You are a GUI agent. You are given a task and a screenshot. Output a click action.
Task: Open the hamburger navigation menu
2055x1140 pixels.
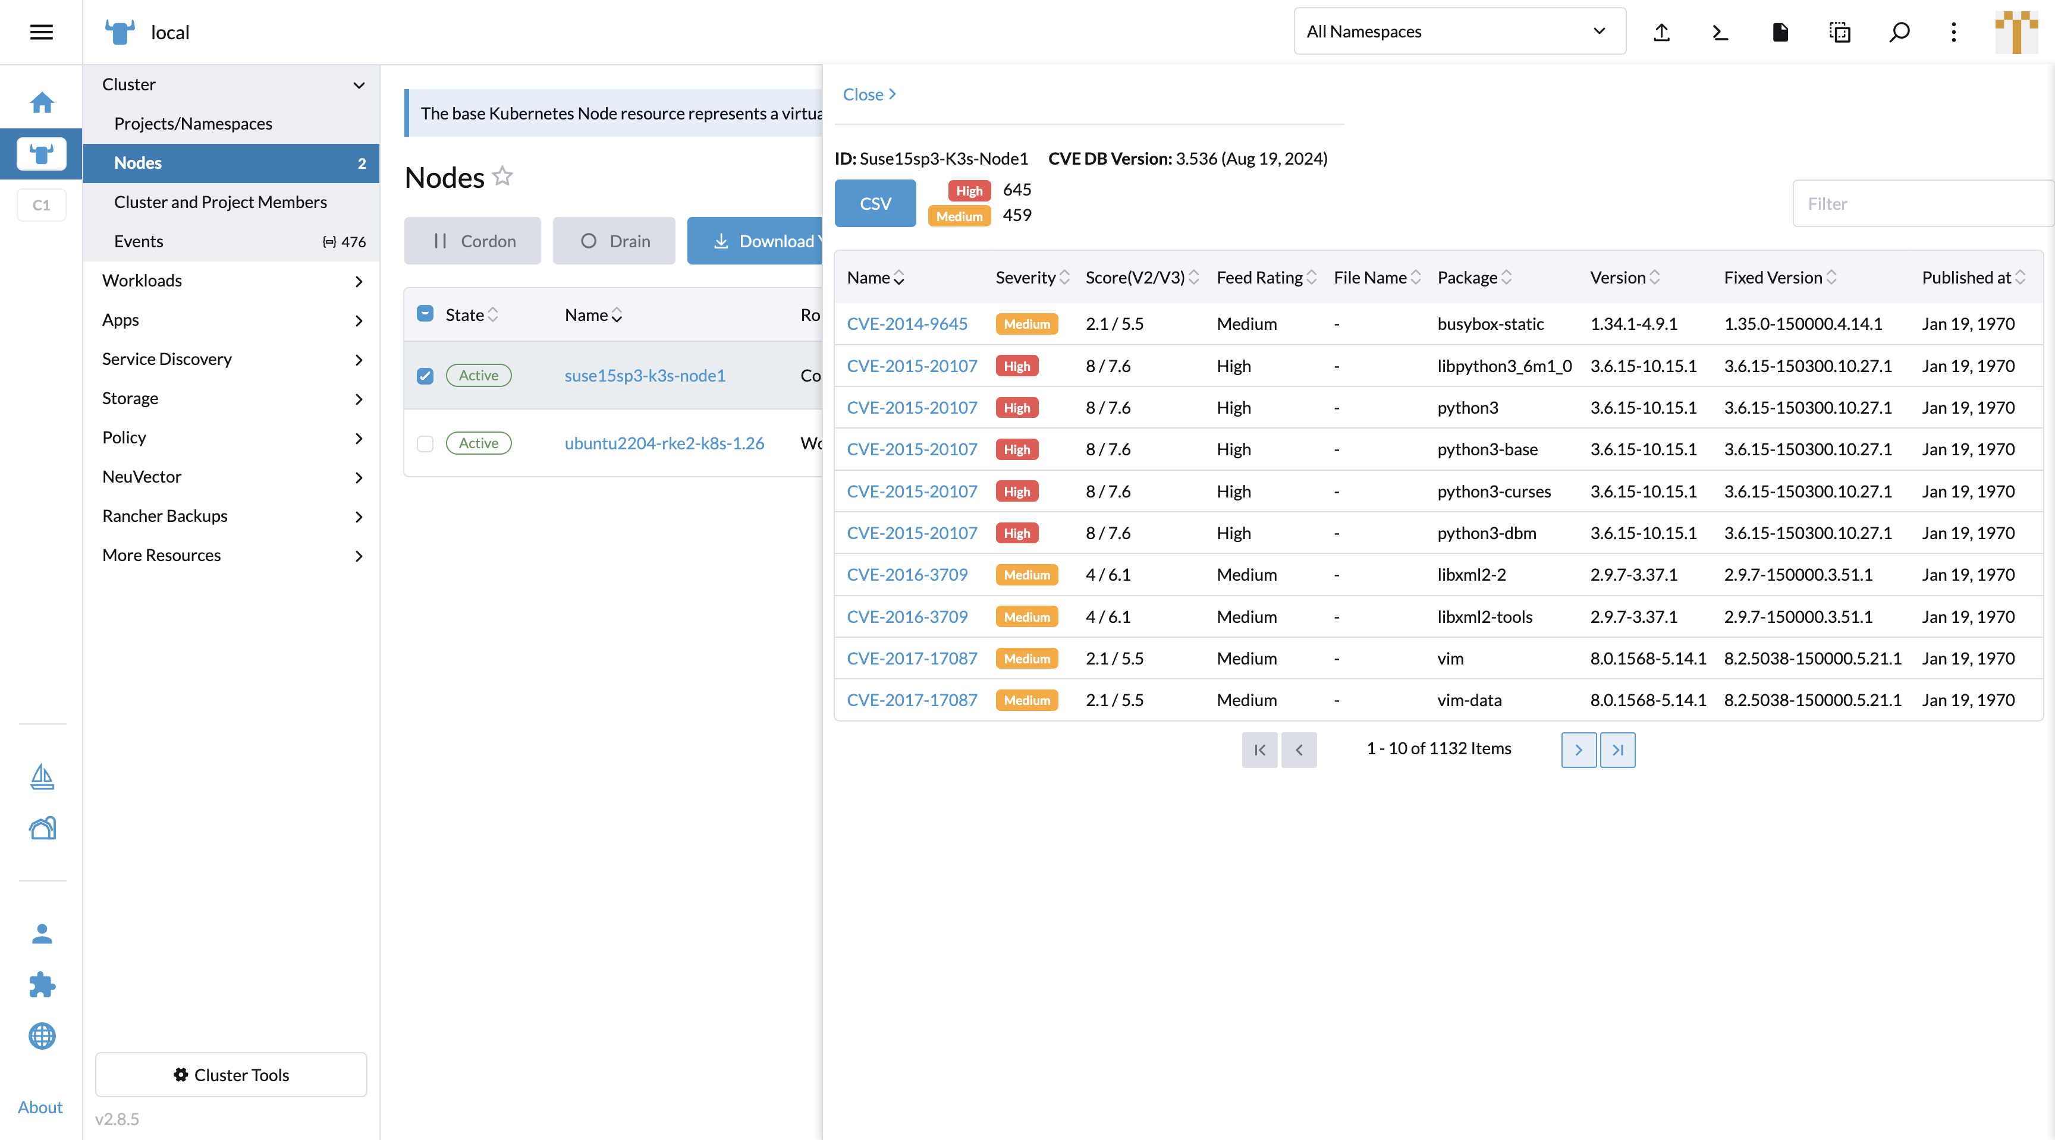coord(40,32)
